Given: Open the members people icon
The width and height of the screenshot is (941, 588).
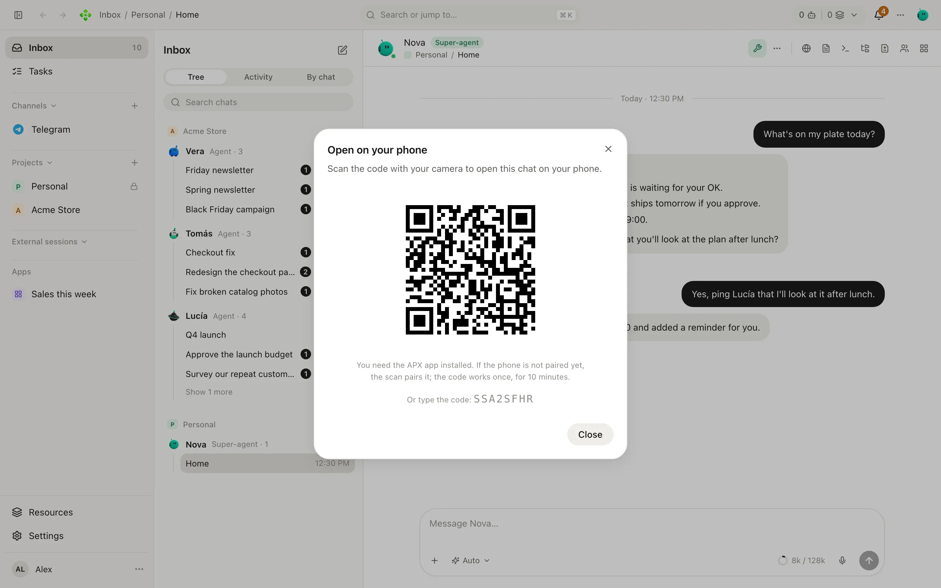Looking at the screenshot, I should (904, 48).
